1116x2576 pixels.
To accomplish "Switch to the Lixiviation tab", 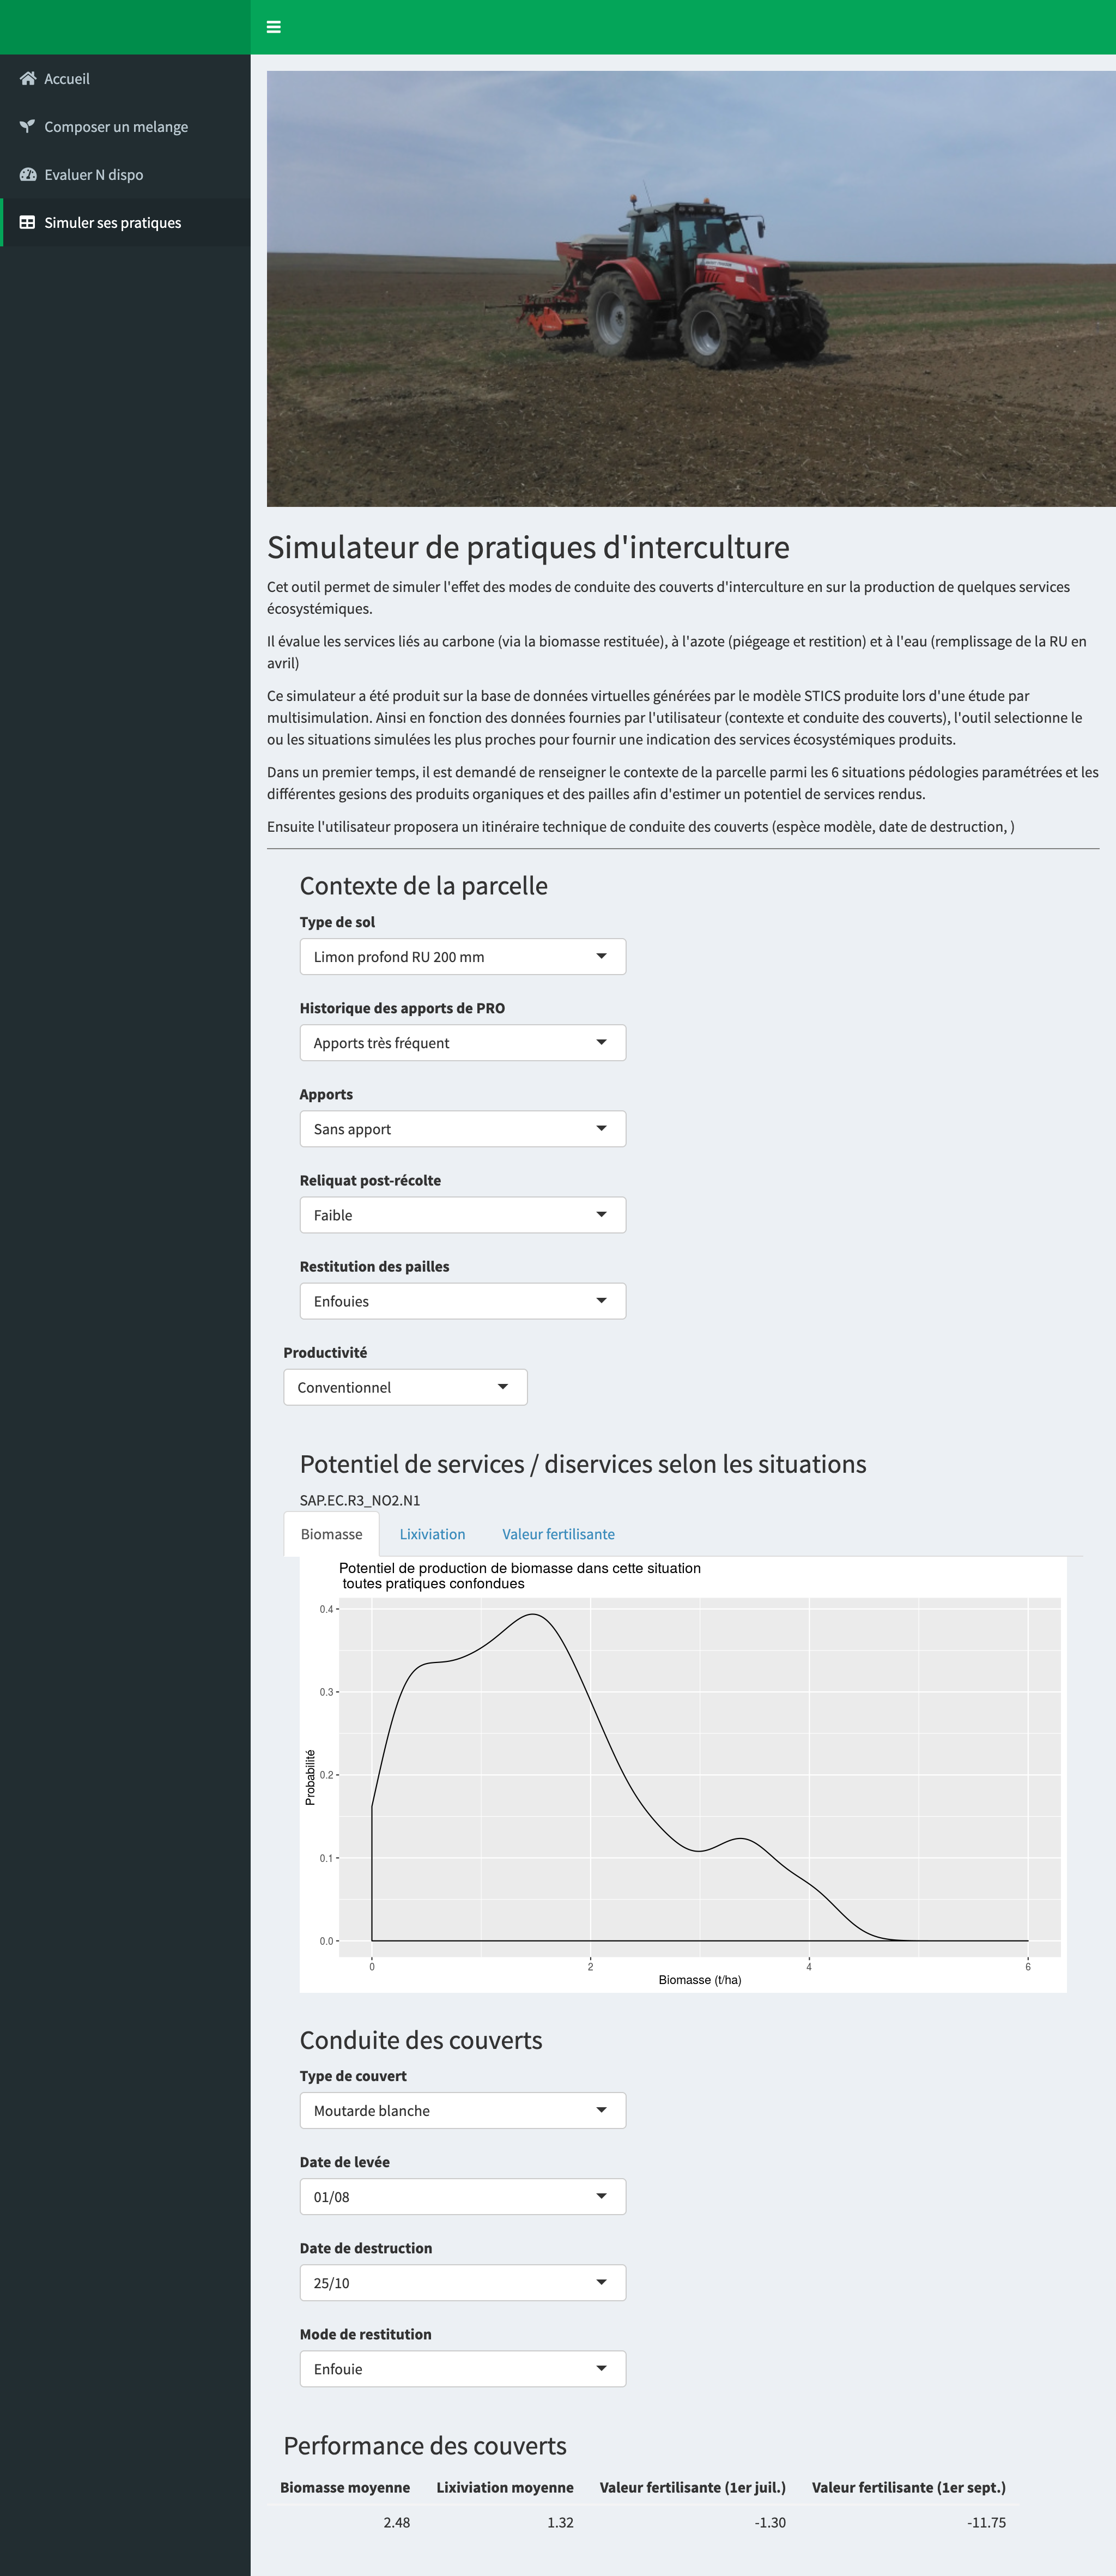I will (432, 1534).
